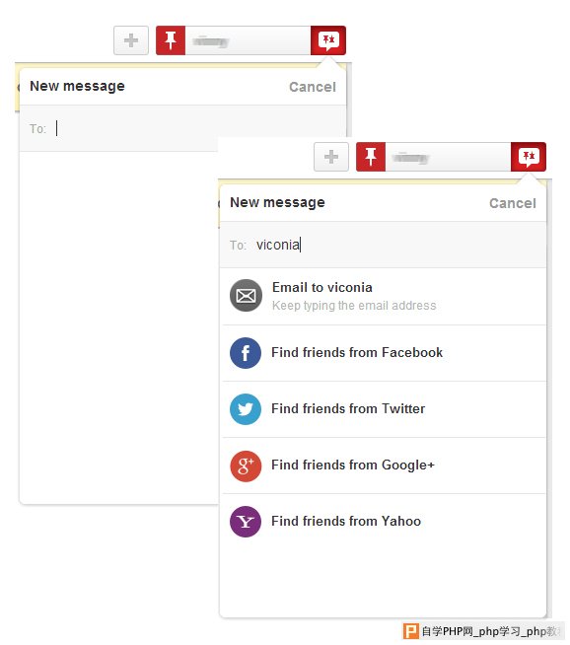570x645 pixels.
Task: Choose Find friends from Yahoo
Action: click(x=383, y=522)
